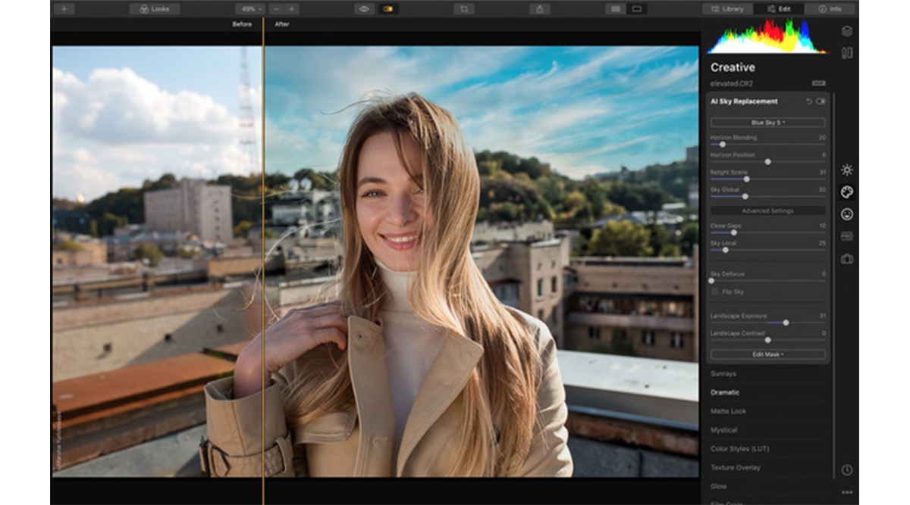Switch to the Library tab
The image size is (910, 505).
[x=726, y=9]
